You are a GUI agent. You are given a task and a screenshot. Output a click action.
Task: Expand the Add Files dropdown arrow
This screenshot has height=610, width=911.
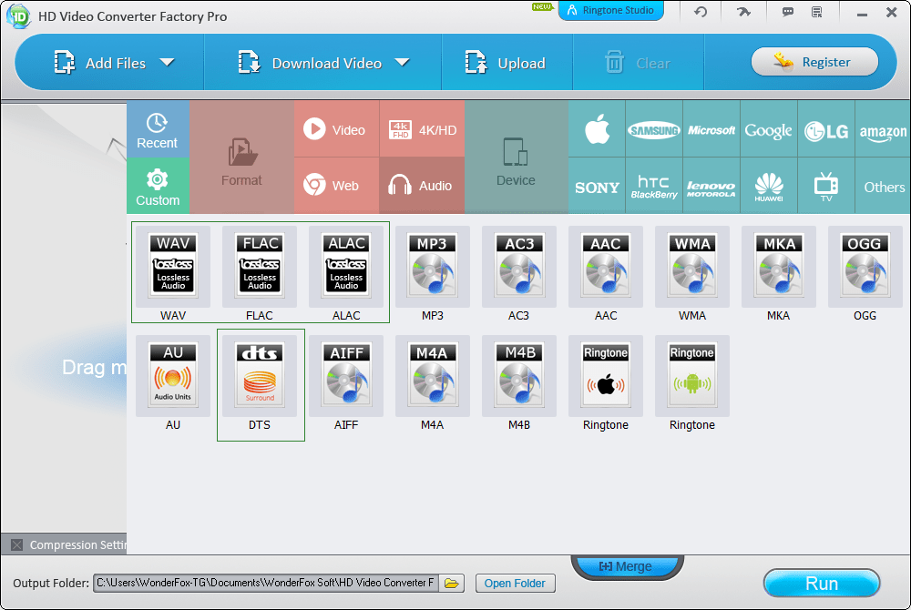[167, 62]
